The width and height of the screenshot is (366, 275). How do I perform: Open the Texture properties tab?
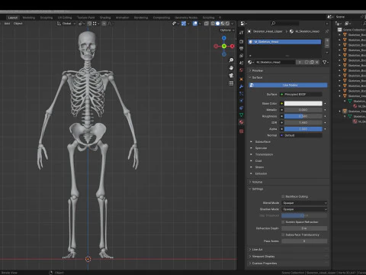point(241,131)
